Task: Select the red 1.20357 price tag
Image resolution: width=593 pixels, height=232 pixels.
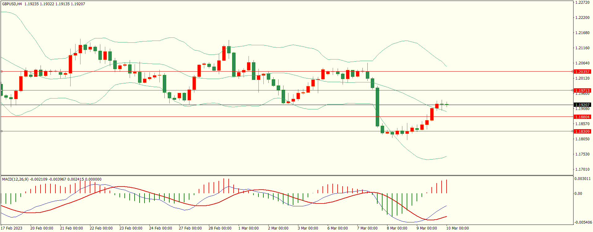Action: 582,72
